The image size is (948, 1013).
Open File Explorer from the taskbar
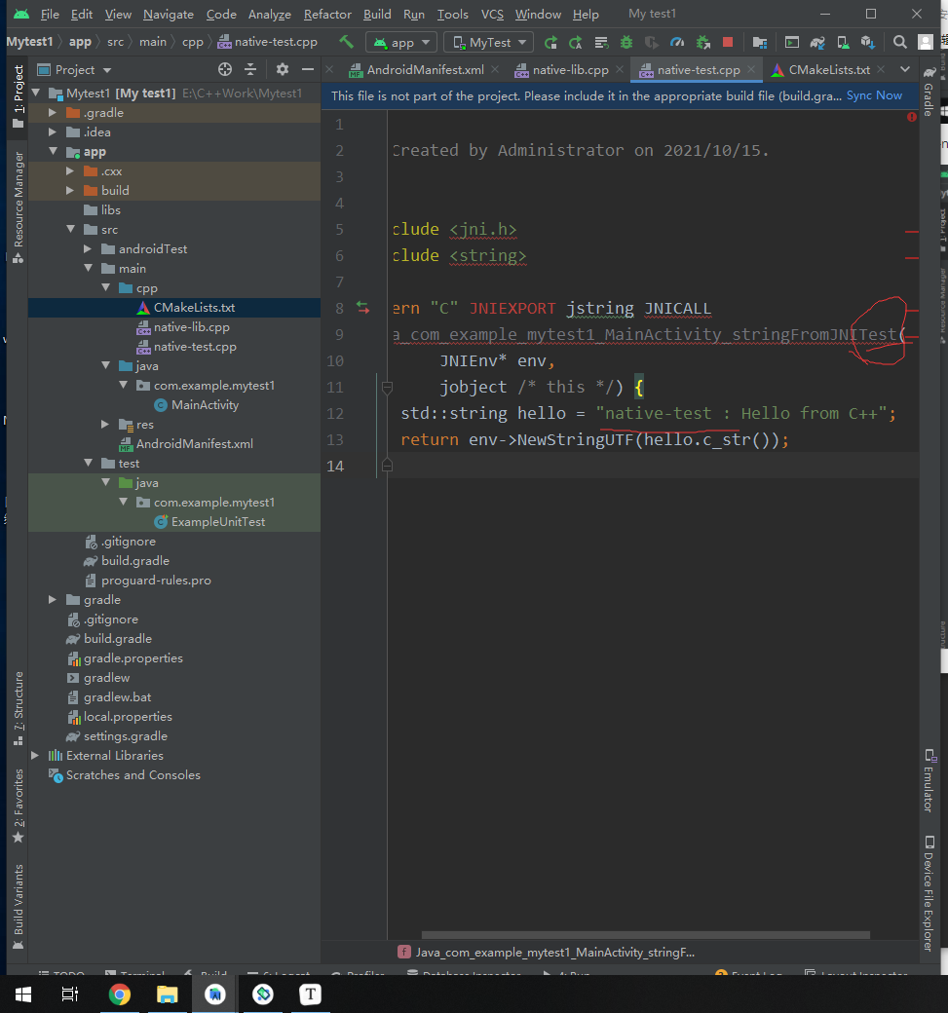[x=167, y=994]
